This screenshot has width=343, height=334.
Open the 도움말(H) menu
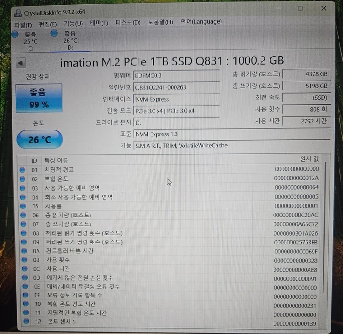(160, 22)
